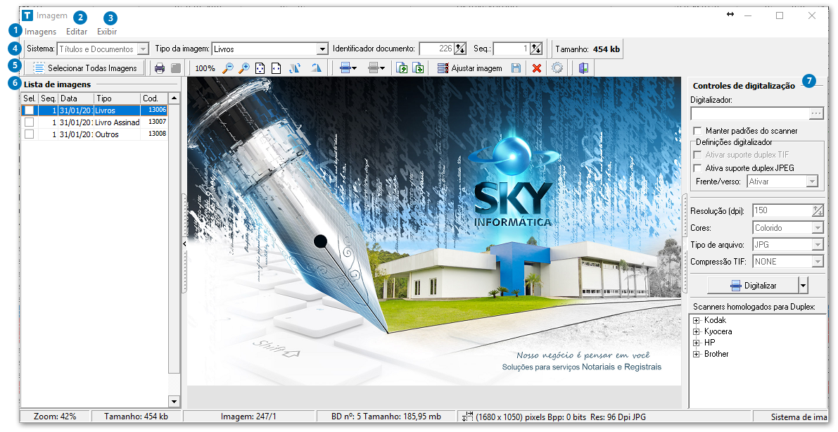The width and height of the screenshot is (838, 432).
Task: Click the Data column header
Action: point(77,99)
